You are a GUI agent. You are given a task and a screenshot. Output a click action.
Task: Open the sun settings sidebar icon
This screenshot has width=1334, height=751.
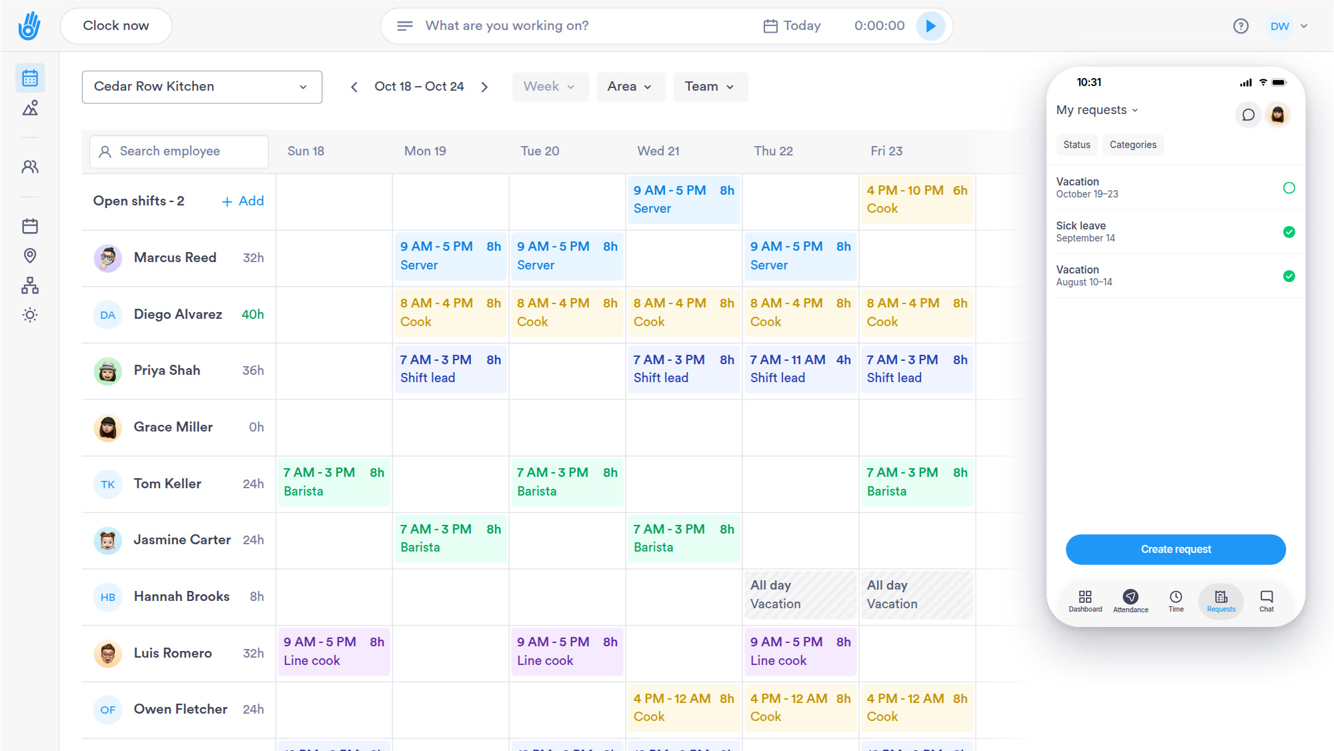click(30, 315)
